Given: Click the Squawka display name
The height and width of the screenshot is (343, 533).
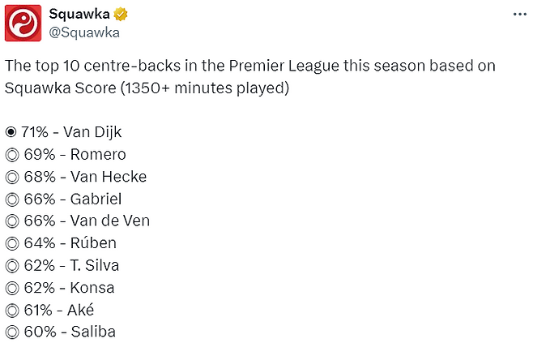Looking at the screenshot, I should [81, 14].
